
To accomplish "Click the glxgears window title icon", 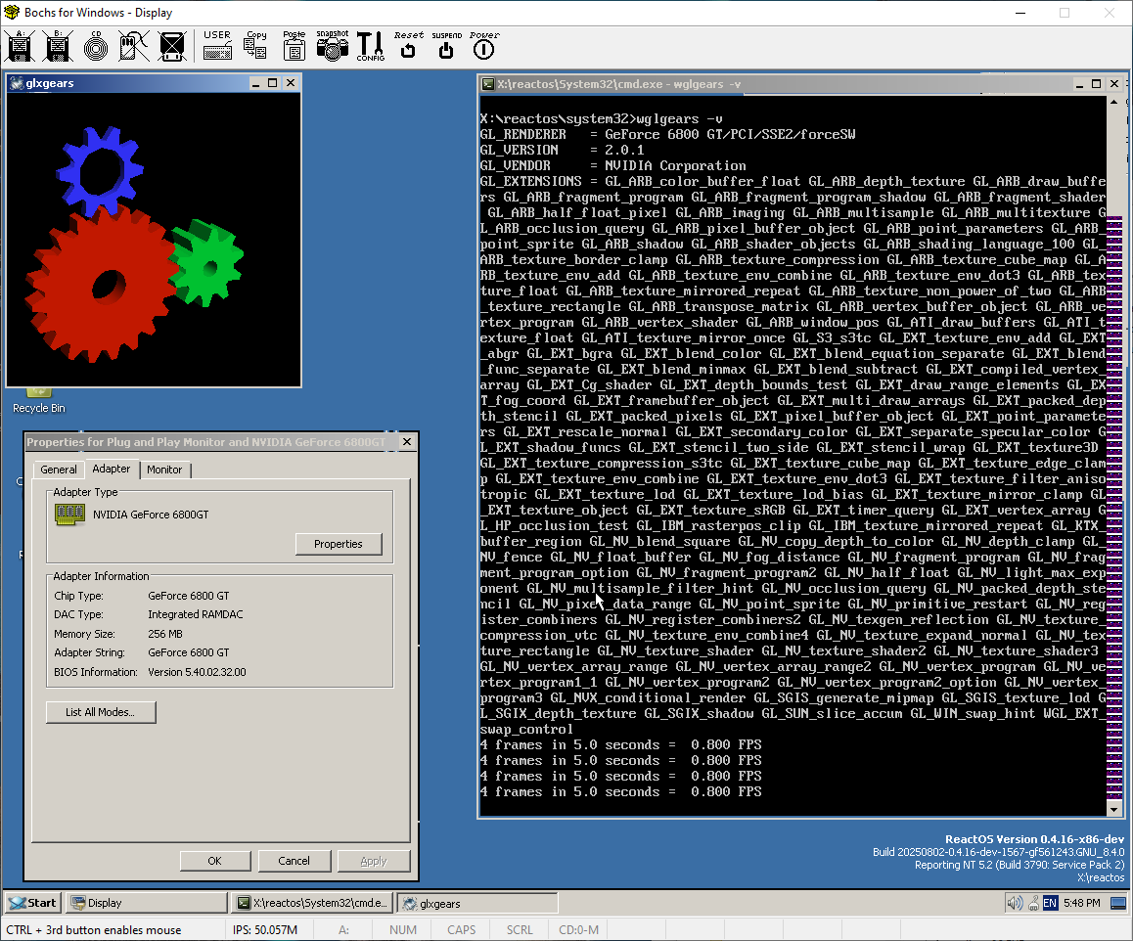I will [x=17, y=83].
